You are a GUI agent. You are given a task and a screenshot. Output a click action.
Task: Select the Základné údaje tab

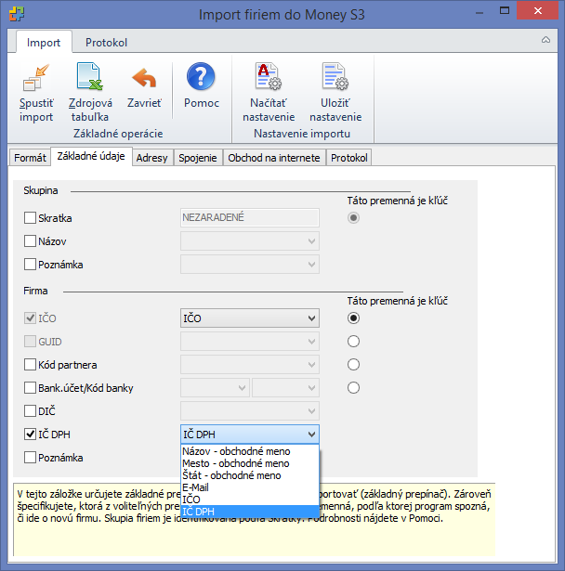click(91, 156)
